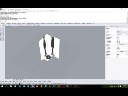
Task: Switch to the Mesh Tools toolbar tab
Action: (x=70, y=24)
